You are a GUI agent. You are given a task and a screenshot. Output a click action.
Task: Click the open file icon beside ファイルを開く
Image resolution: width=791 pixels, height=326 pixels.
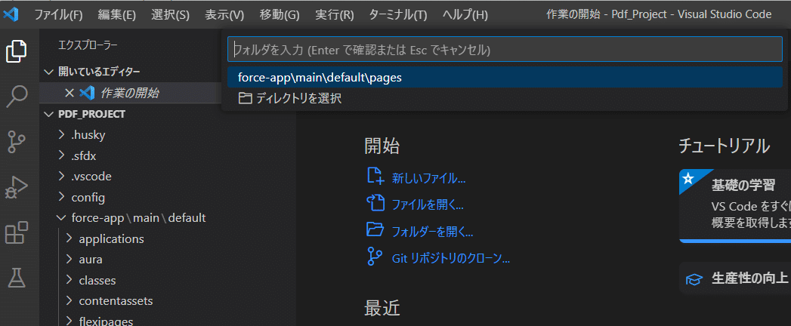tap(375, 204)
